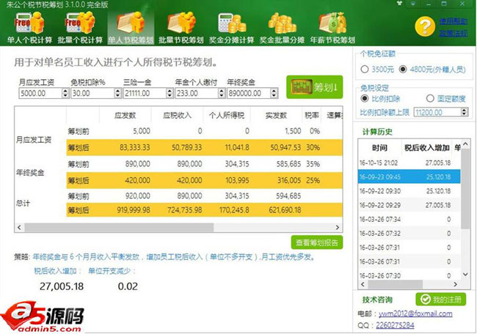Open the 奖金批量分摊 tool icon
The image size is (477, 334).
pos(282,28)
